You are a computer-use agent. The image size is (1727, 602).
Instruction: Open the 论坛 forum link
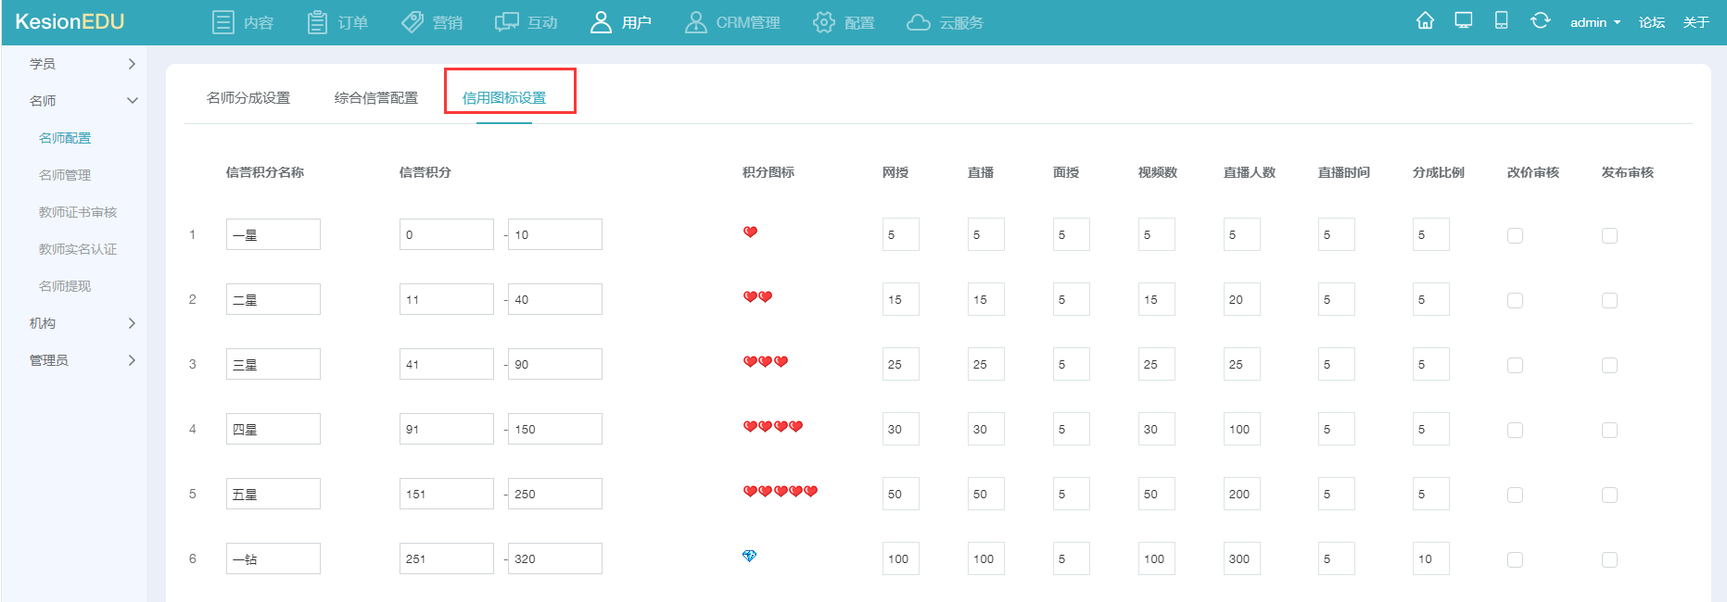[x=1651, y=22]
